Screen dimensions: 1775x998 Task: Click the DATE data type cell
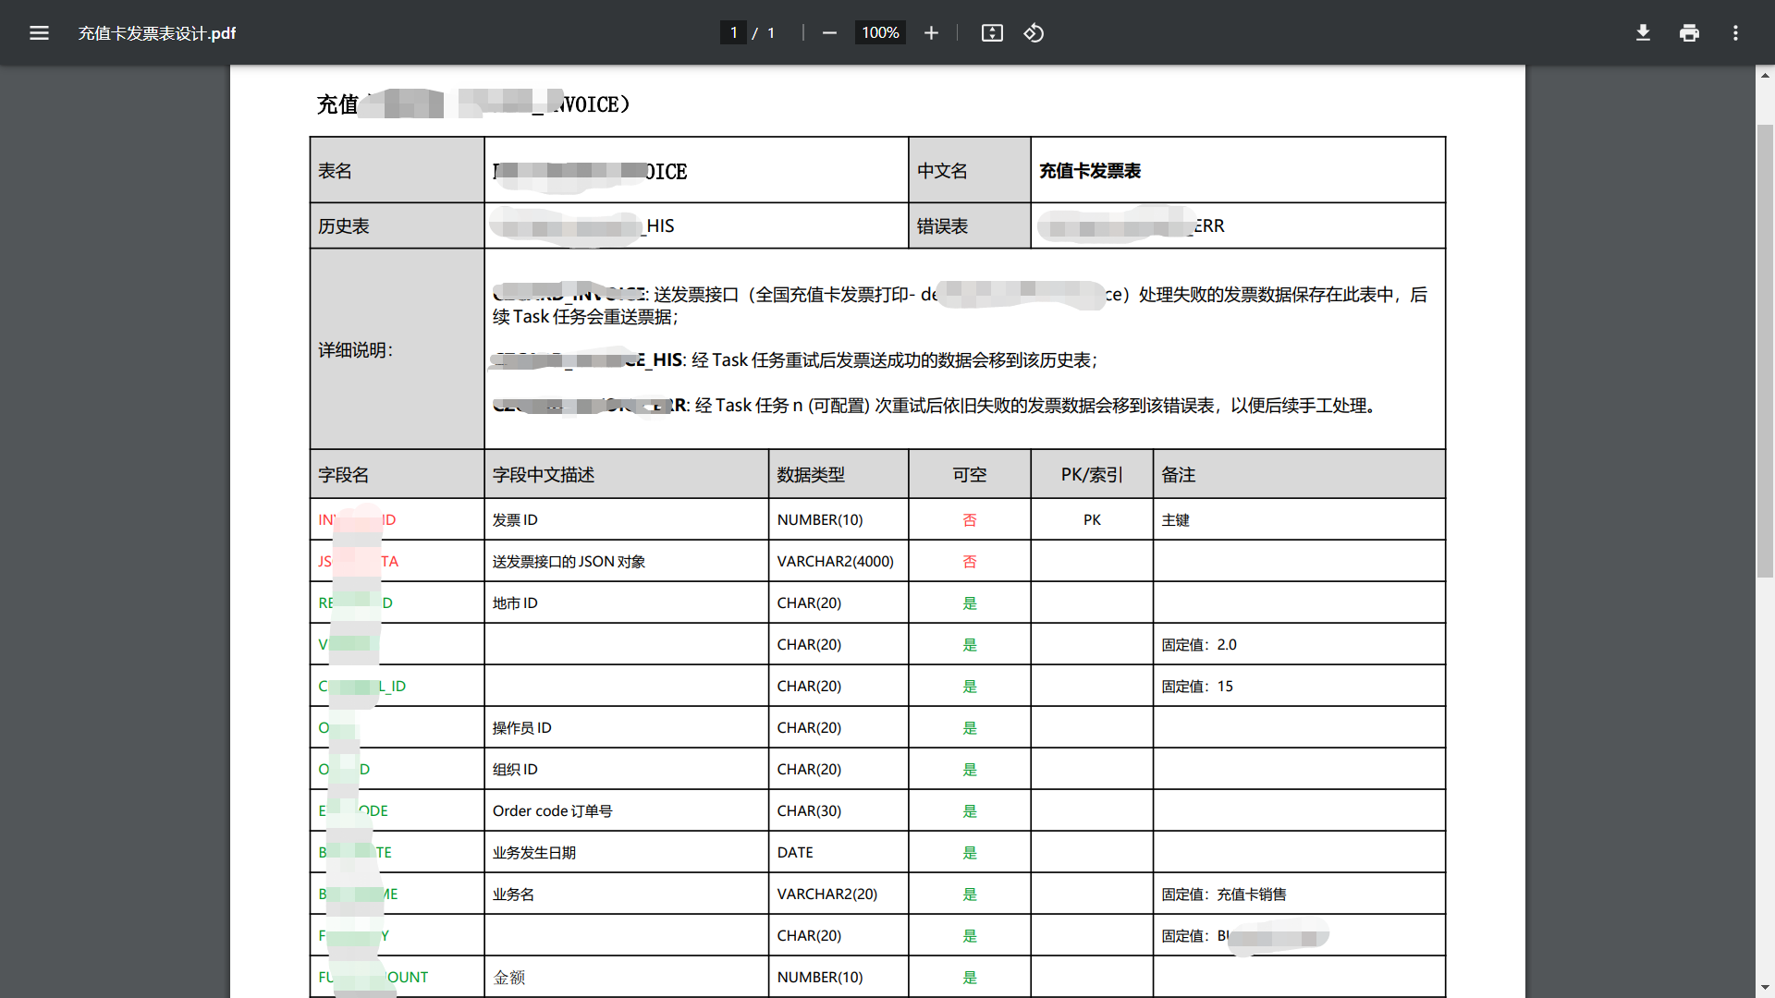click(839, 853)
